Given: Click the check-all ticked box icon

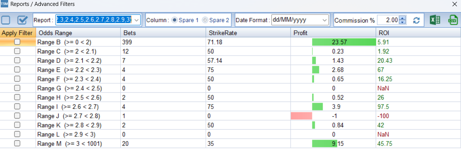Looking at the screenshot, I should click(23, 20).
